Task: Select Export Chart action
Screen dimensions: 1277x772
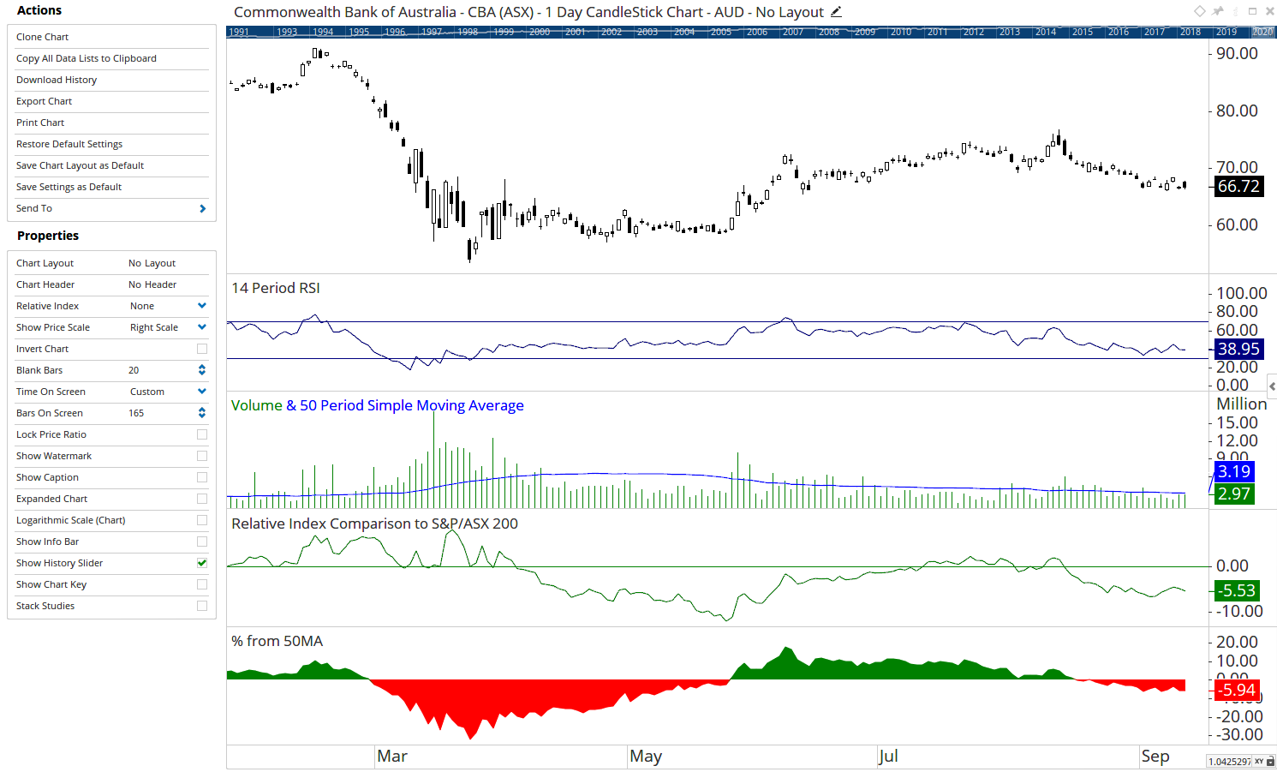Action: click(111, 101)
